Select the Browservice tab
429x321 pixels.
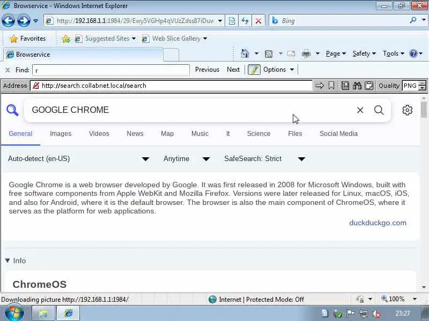point(83,55)
